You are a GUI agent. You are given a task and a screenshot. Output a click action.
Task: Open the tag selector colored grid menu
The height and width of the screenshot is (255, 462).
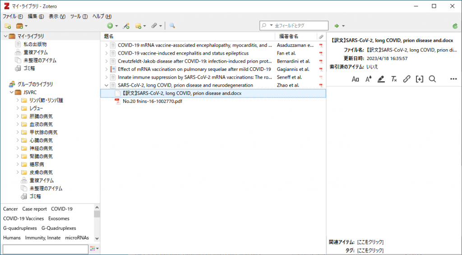point(94,249)
